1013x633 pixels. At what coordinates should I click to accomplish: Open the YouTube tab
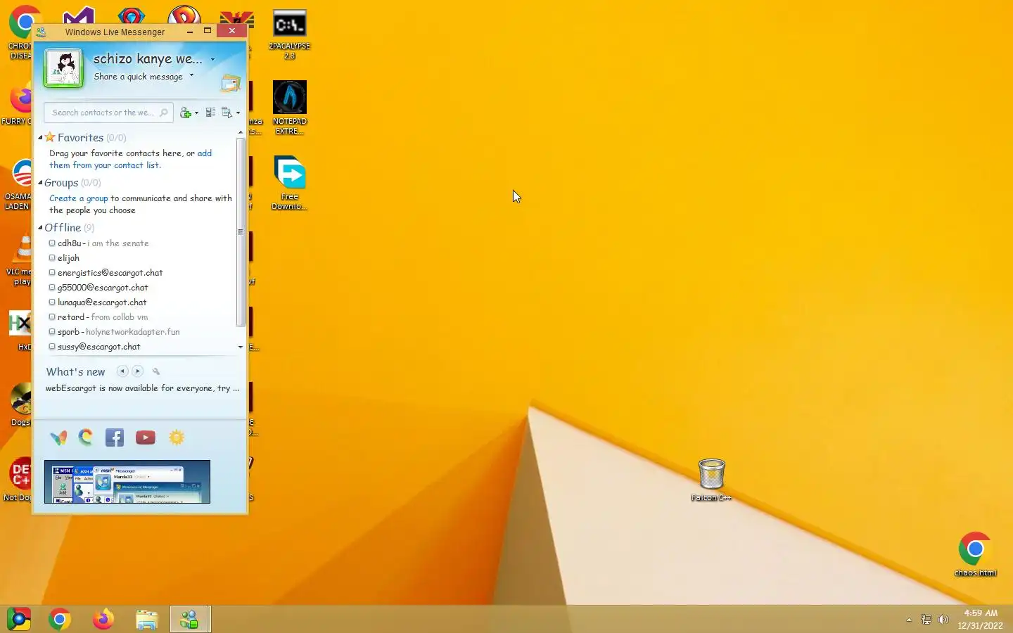point(146,437)
